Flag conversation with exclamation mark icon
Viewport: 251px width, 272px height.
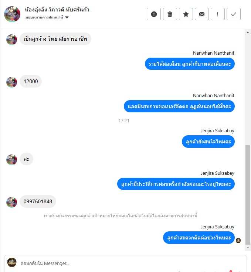pyautogui.click(x=218, y=14)
